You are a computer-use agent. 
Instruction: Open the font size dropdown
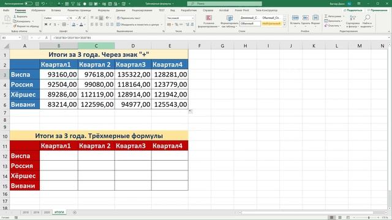(76, 18)
